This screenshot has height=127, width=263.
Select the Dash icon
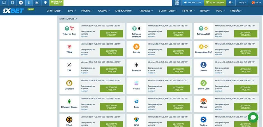[136, 101]
